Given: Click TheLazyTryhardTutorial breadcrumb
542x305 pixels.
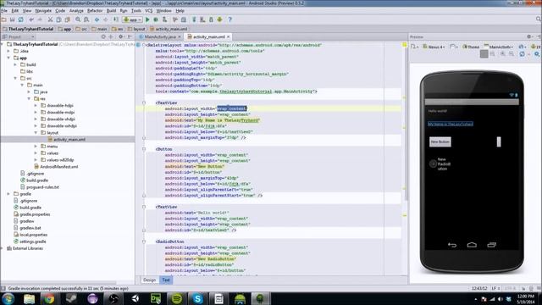Looking at the screenshot, I should tap(28, 29).
